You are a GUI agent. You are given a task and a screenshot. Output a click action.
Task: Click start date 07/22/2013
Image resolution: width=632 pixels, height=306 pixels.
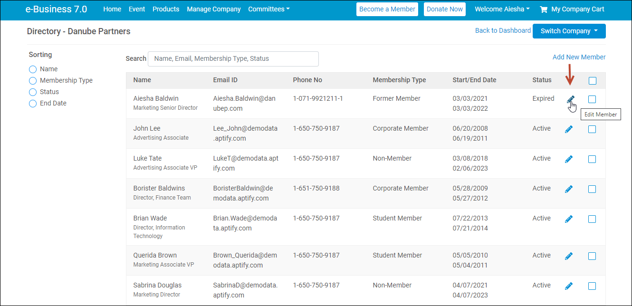coord(470,218)
